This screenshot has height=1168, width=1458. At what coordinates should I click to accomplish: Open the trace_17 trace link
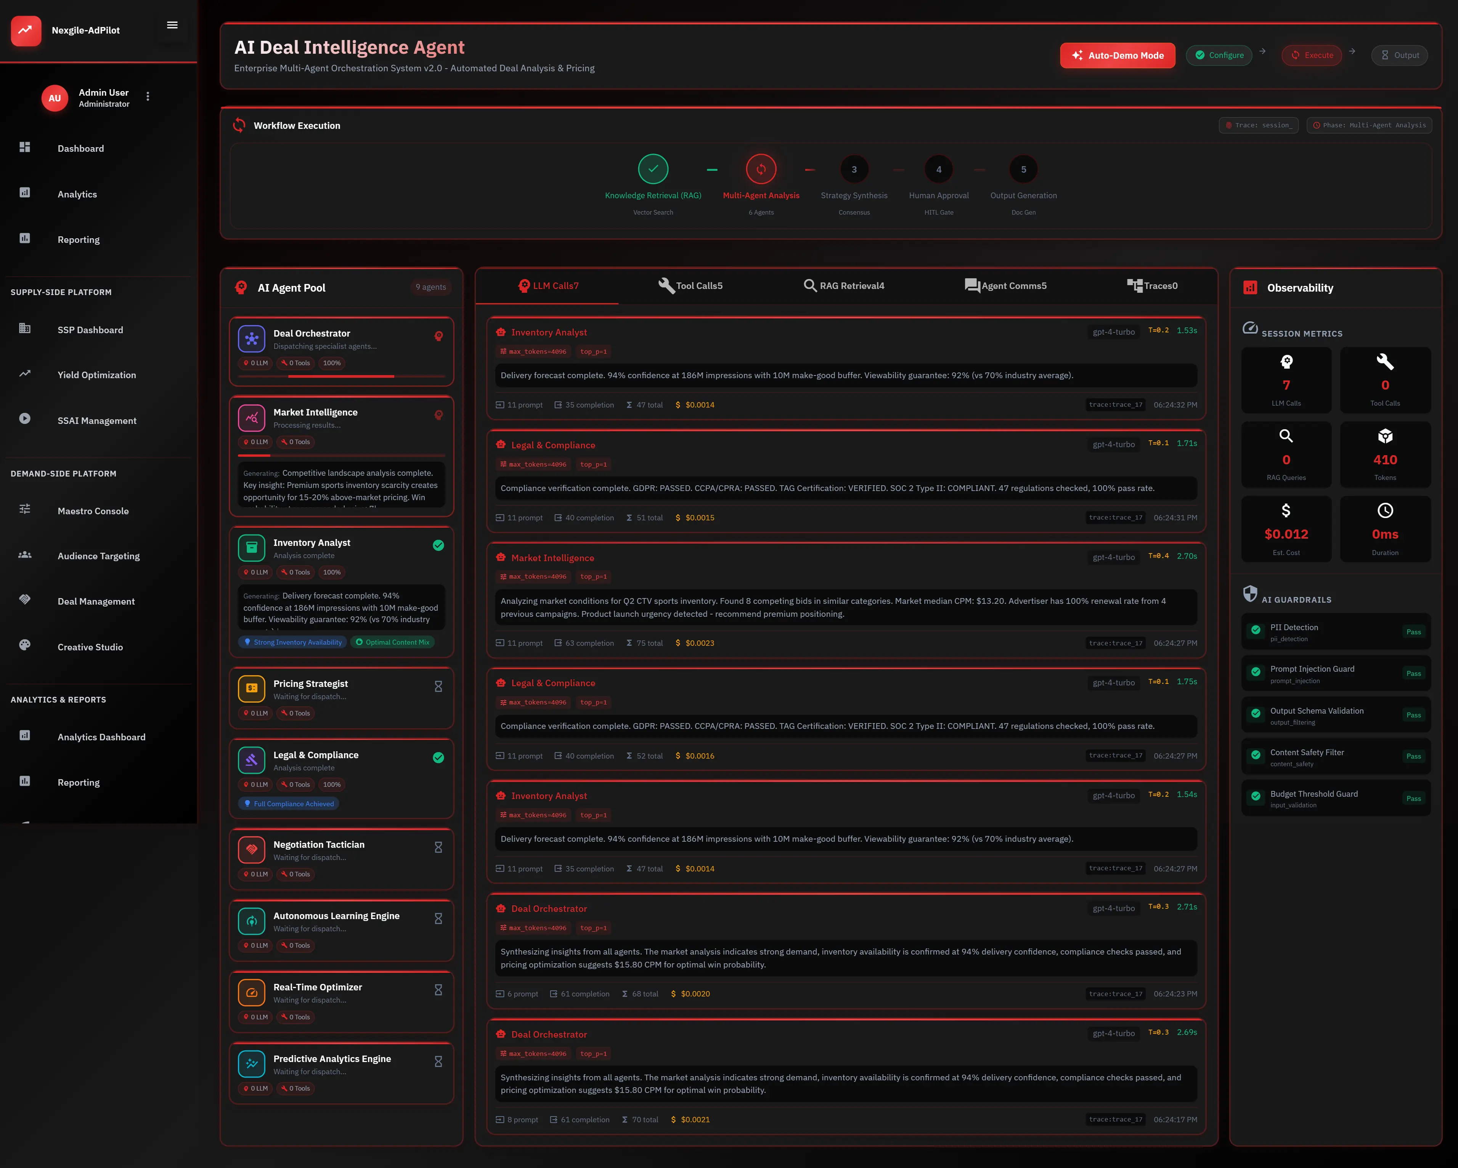pos(1116,404)
